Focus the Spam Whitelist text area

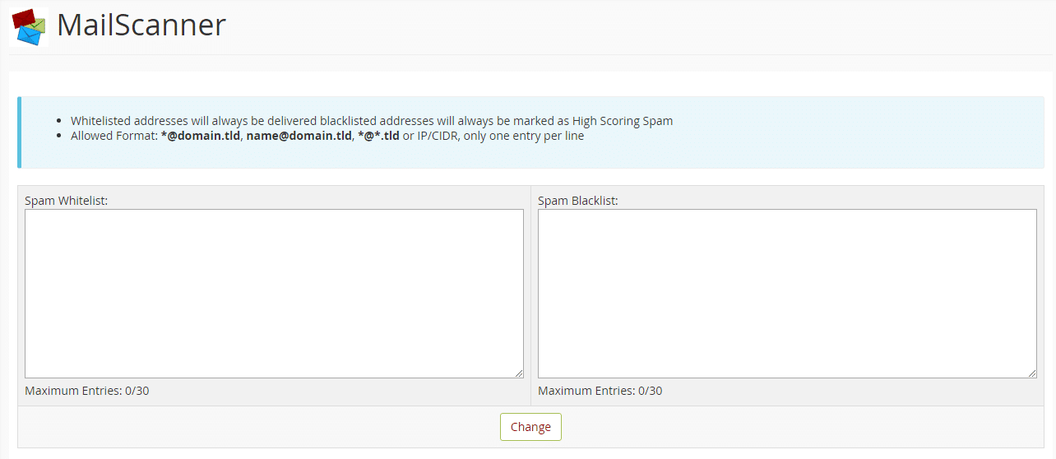click(274, 294)
